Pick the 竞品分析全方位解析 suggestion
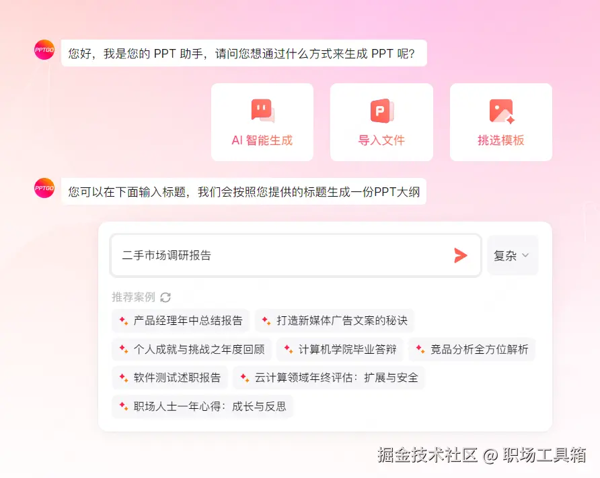This screenshot has width=600, height=478. coord(472,349)
